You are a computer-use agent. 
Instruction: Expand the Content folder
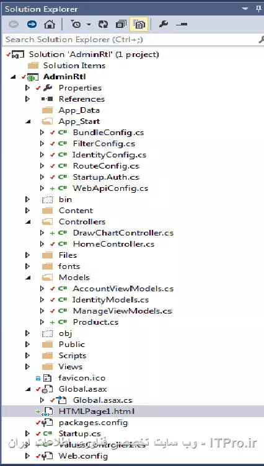click(27, 211)
